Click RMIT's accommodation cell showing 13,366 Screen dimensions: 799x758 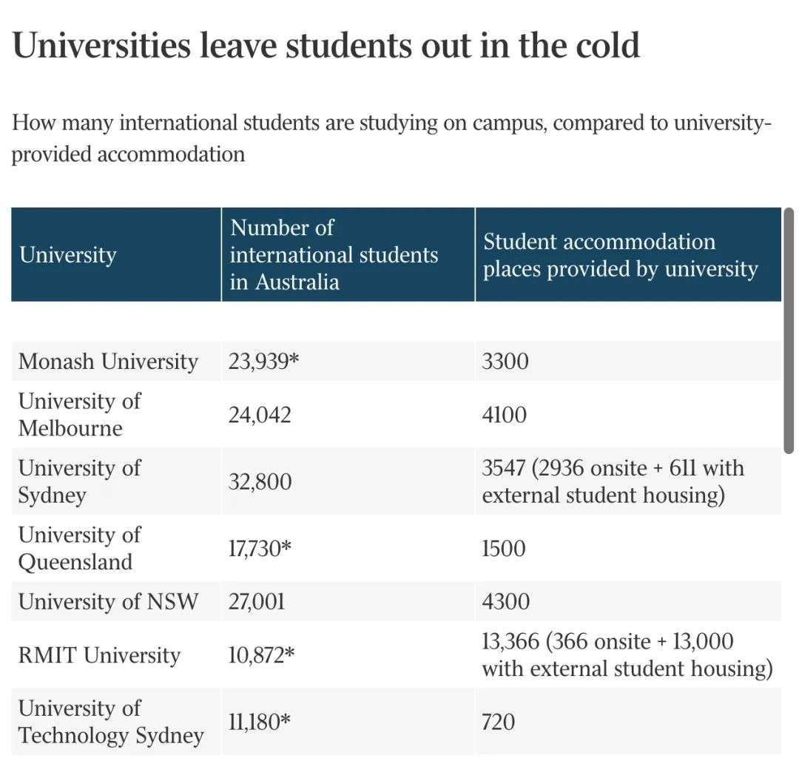[x=627, y=655]
